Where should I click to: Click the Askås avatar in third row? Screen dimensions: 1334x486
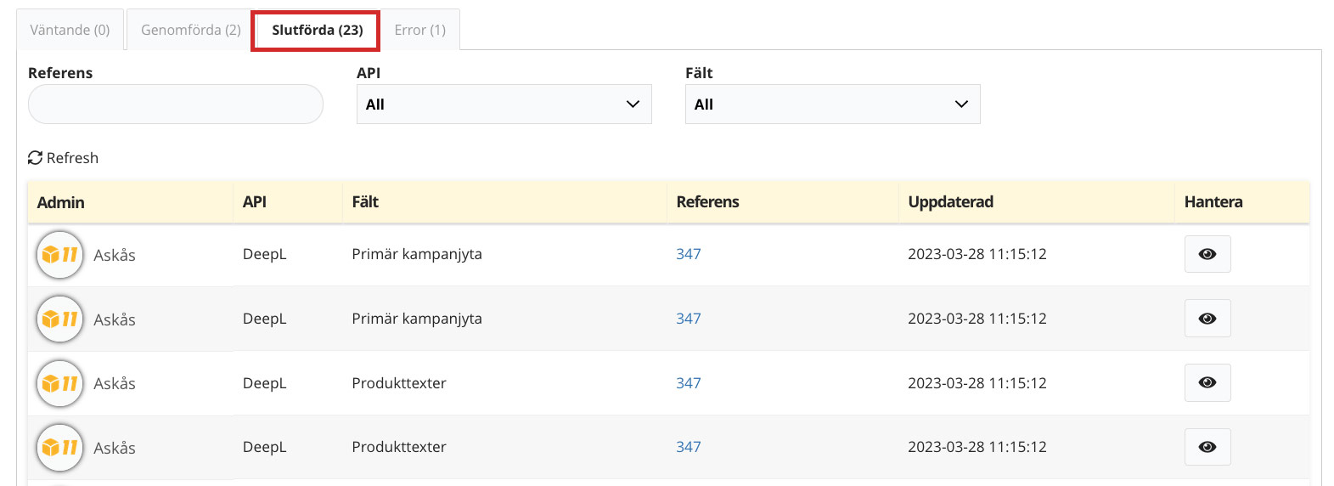click(x=59, y=383)
